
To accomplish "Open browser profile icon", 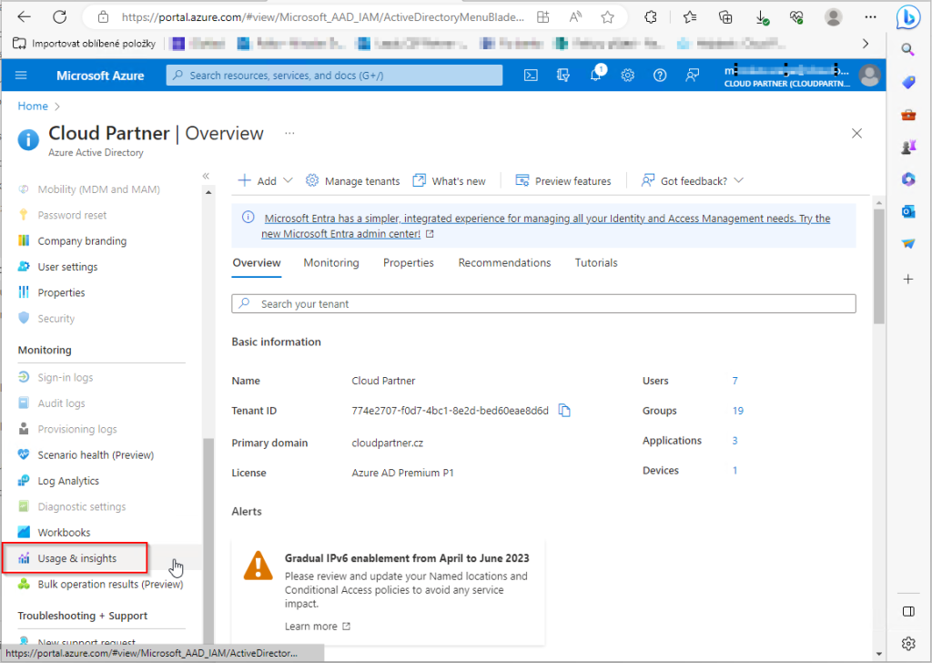I will pos(834,17).
